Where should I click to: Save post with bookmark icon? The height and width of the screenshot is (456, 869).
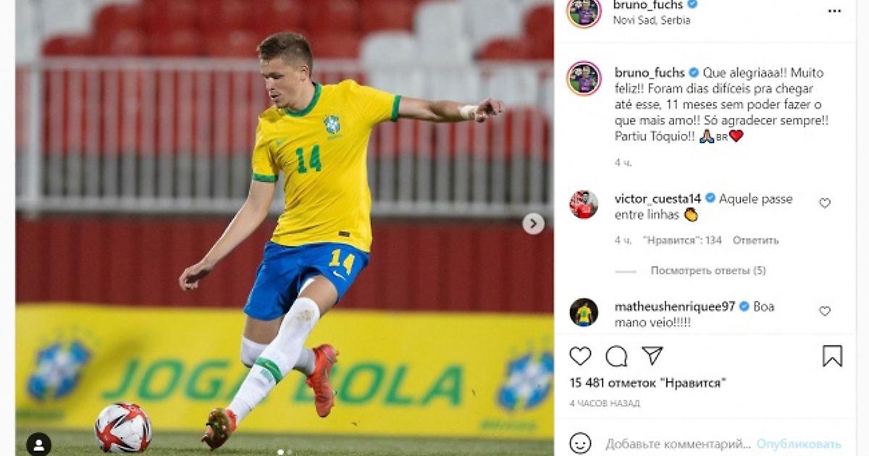[832, 355]
